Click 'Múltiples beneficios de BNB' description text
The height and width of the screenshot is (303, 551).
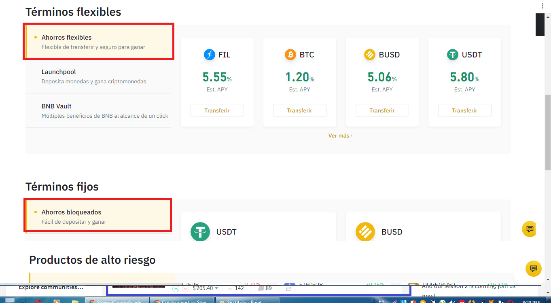pos(105,116)
